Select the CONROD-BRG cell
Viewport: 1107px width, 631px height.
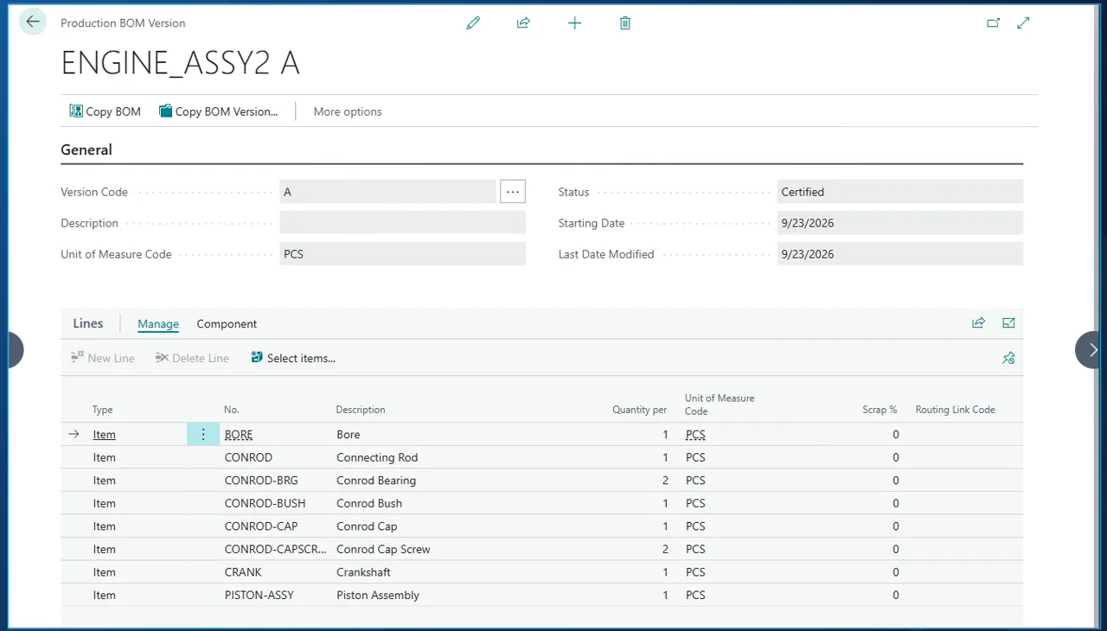pyautogui.click(x=261, y=481)
